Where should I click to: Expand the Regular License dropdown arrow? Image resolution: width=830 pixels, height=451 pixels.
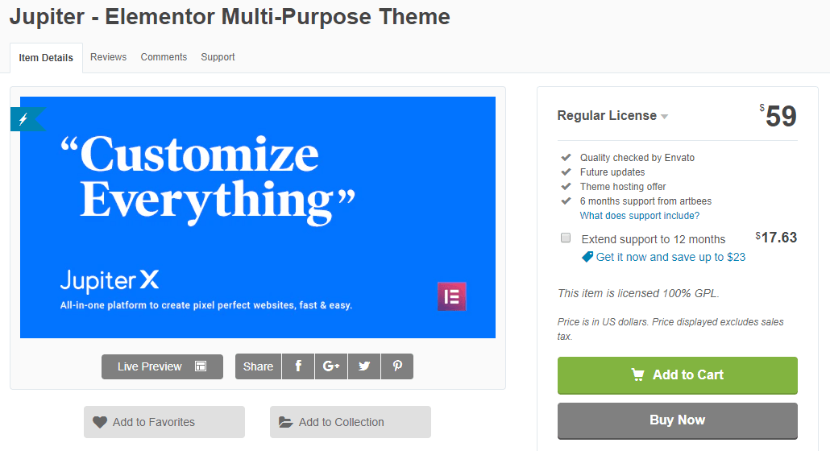click(664, 116)
